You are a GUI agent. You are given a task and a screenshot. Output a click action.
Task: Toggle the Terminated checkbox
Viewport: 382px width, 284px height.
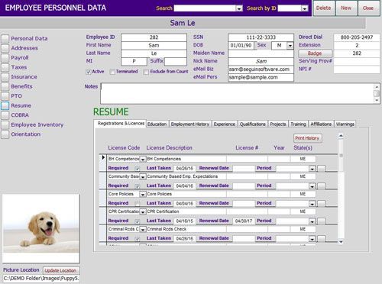(112, 72)
